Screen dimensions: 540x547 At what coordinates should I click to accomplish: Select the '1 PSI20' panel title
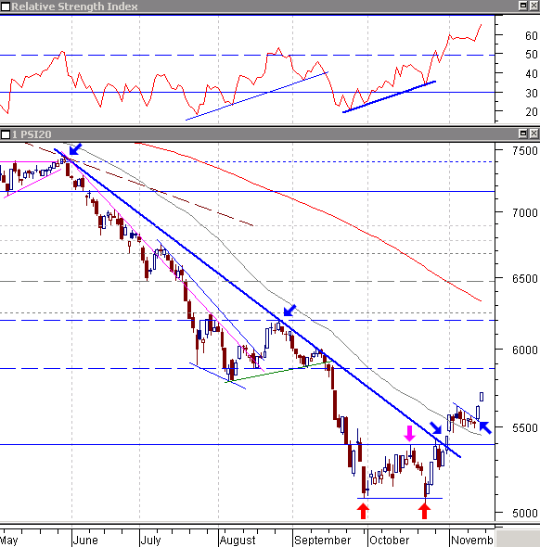tap(32, 134)
